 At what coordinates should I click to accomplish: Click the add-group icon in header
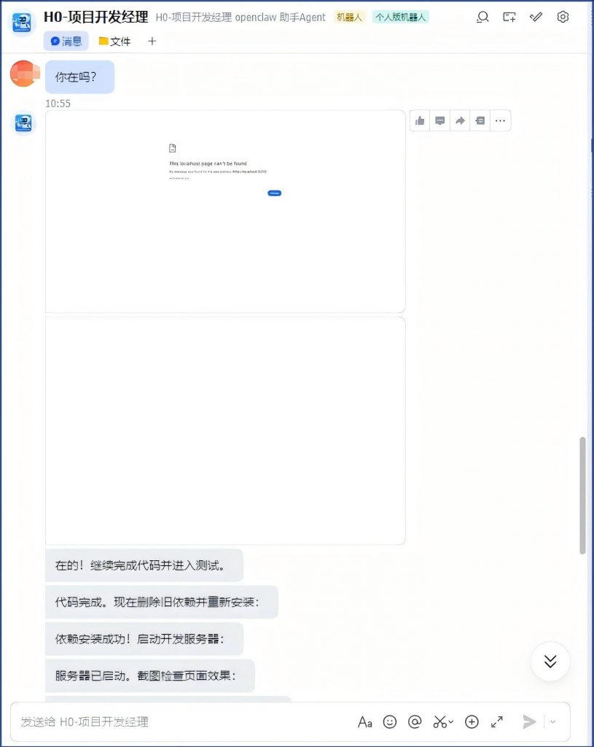pos(509,18)
